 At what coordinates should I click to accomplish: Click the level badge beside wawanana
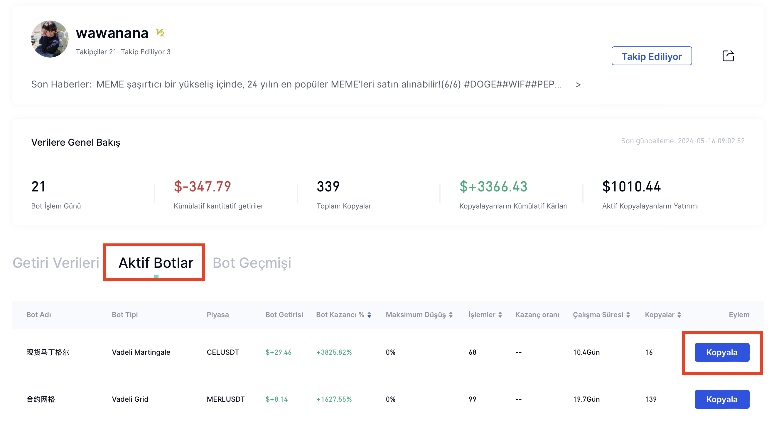point(160,33)
